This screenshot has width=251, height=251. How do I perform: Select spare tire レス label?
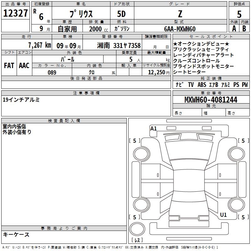point(137,240)
